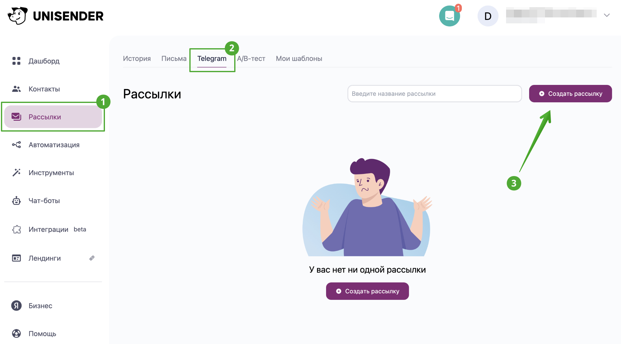The width and height of the screenshot is (621, 344).
Task: Switch to the Telegram tab
Action: (212, 58)
